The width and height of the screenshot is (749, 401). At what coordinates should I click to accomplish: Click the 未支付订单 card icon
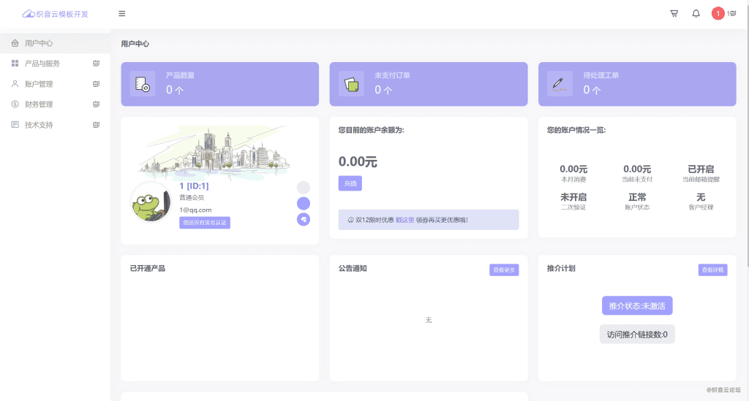click(351, 84)
